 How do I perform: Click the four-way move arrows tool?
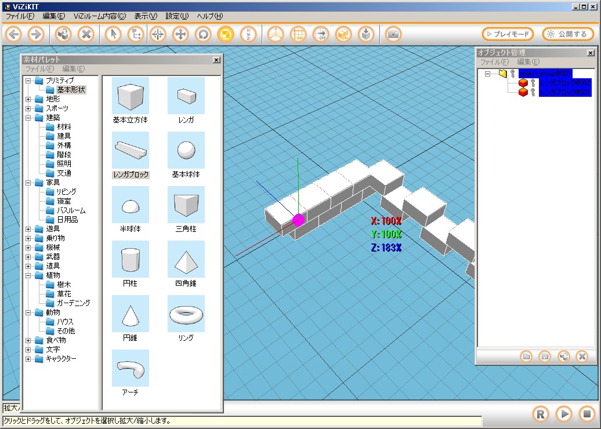(x=180, y=34)
